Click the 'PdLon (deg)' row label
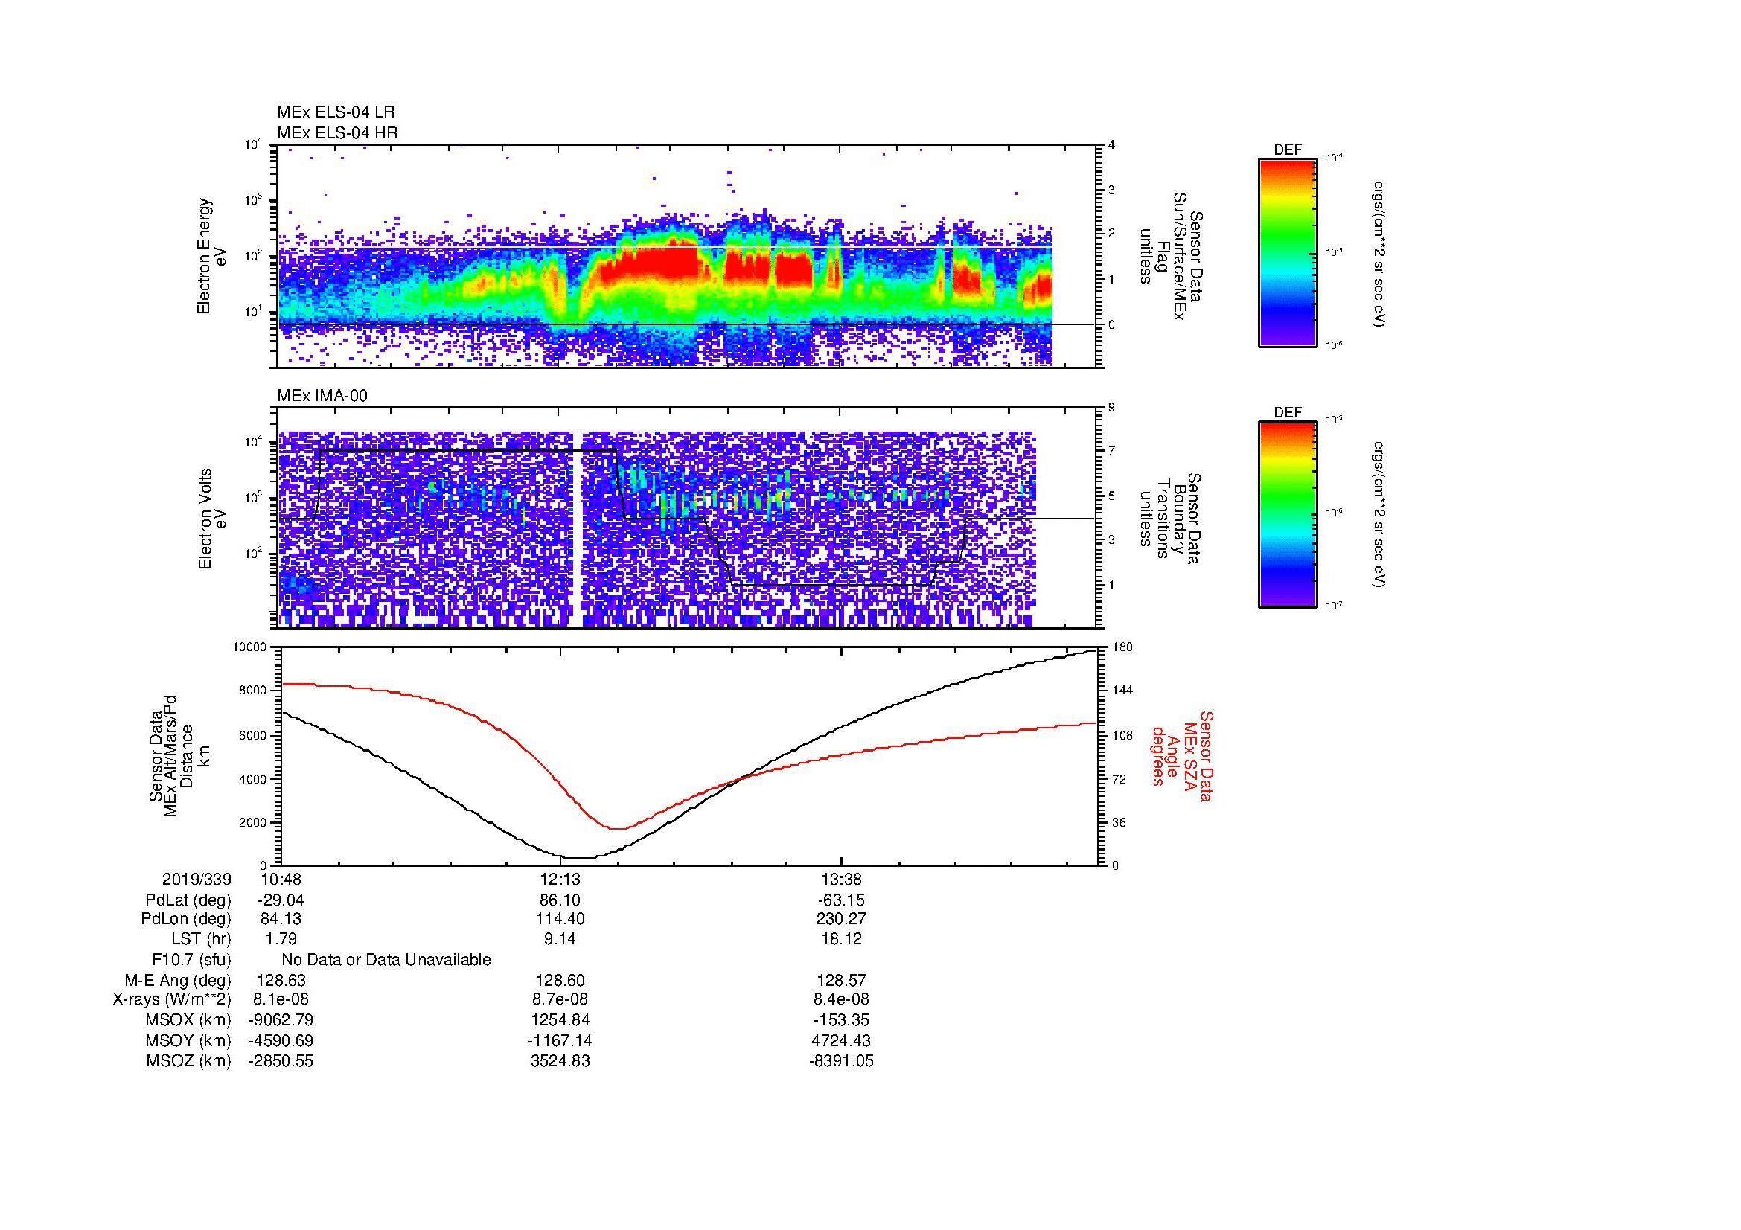 186,919
